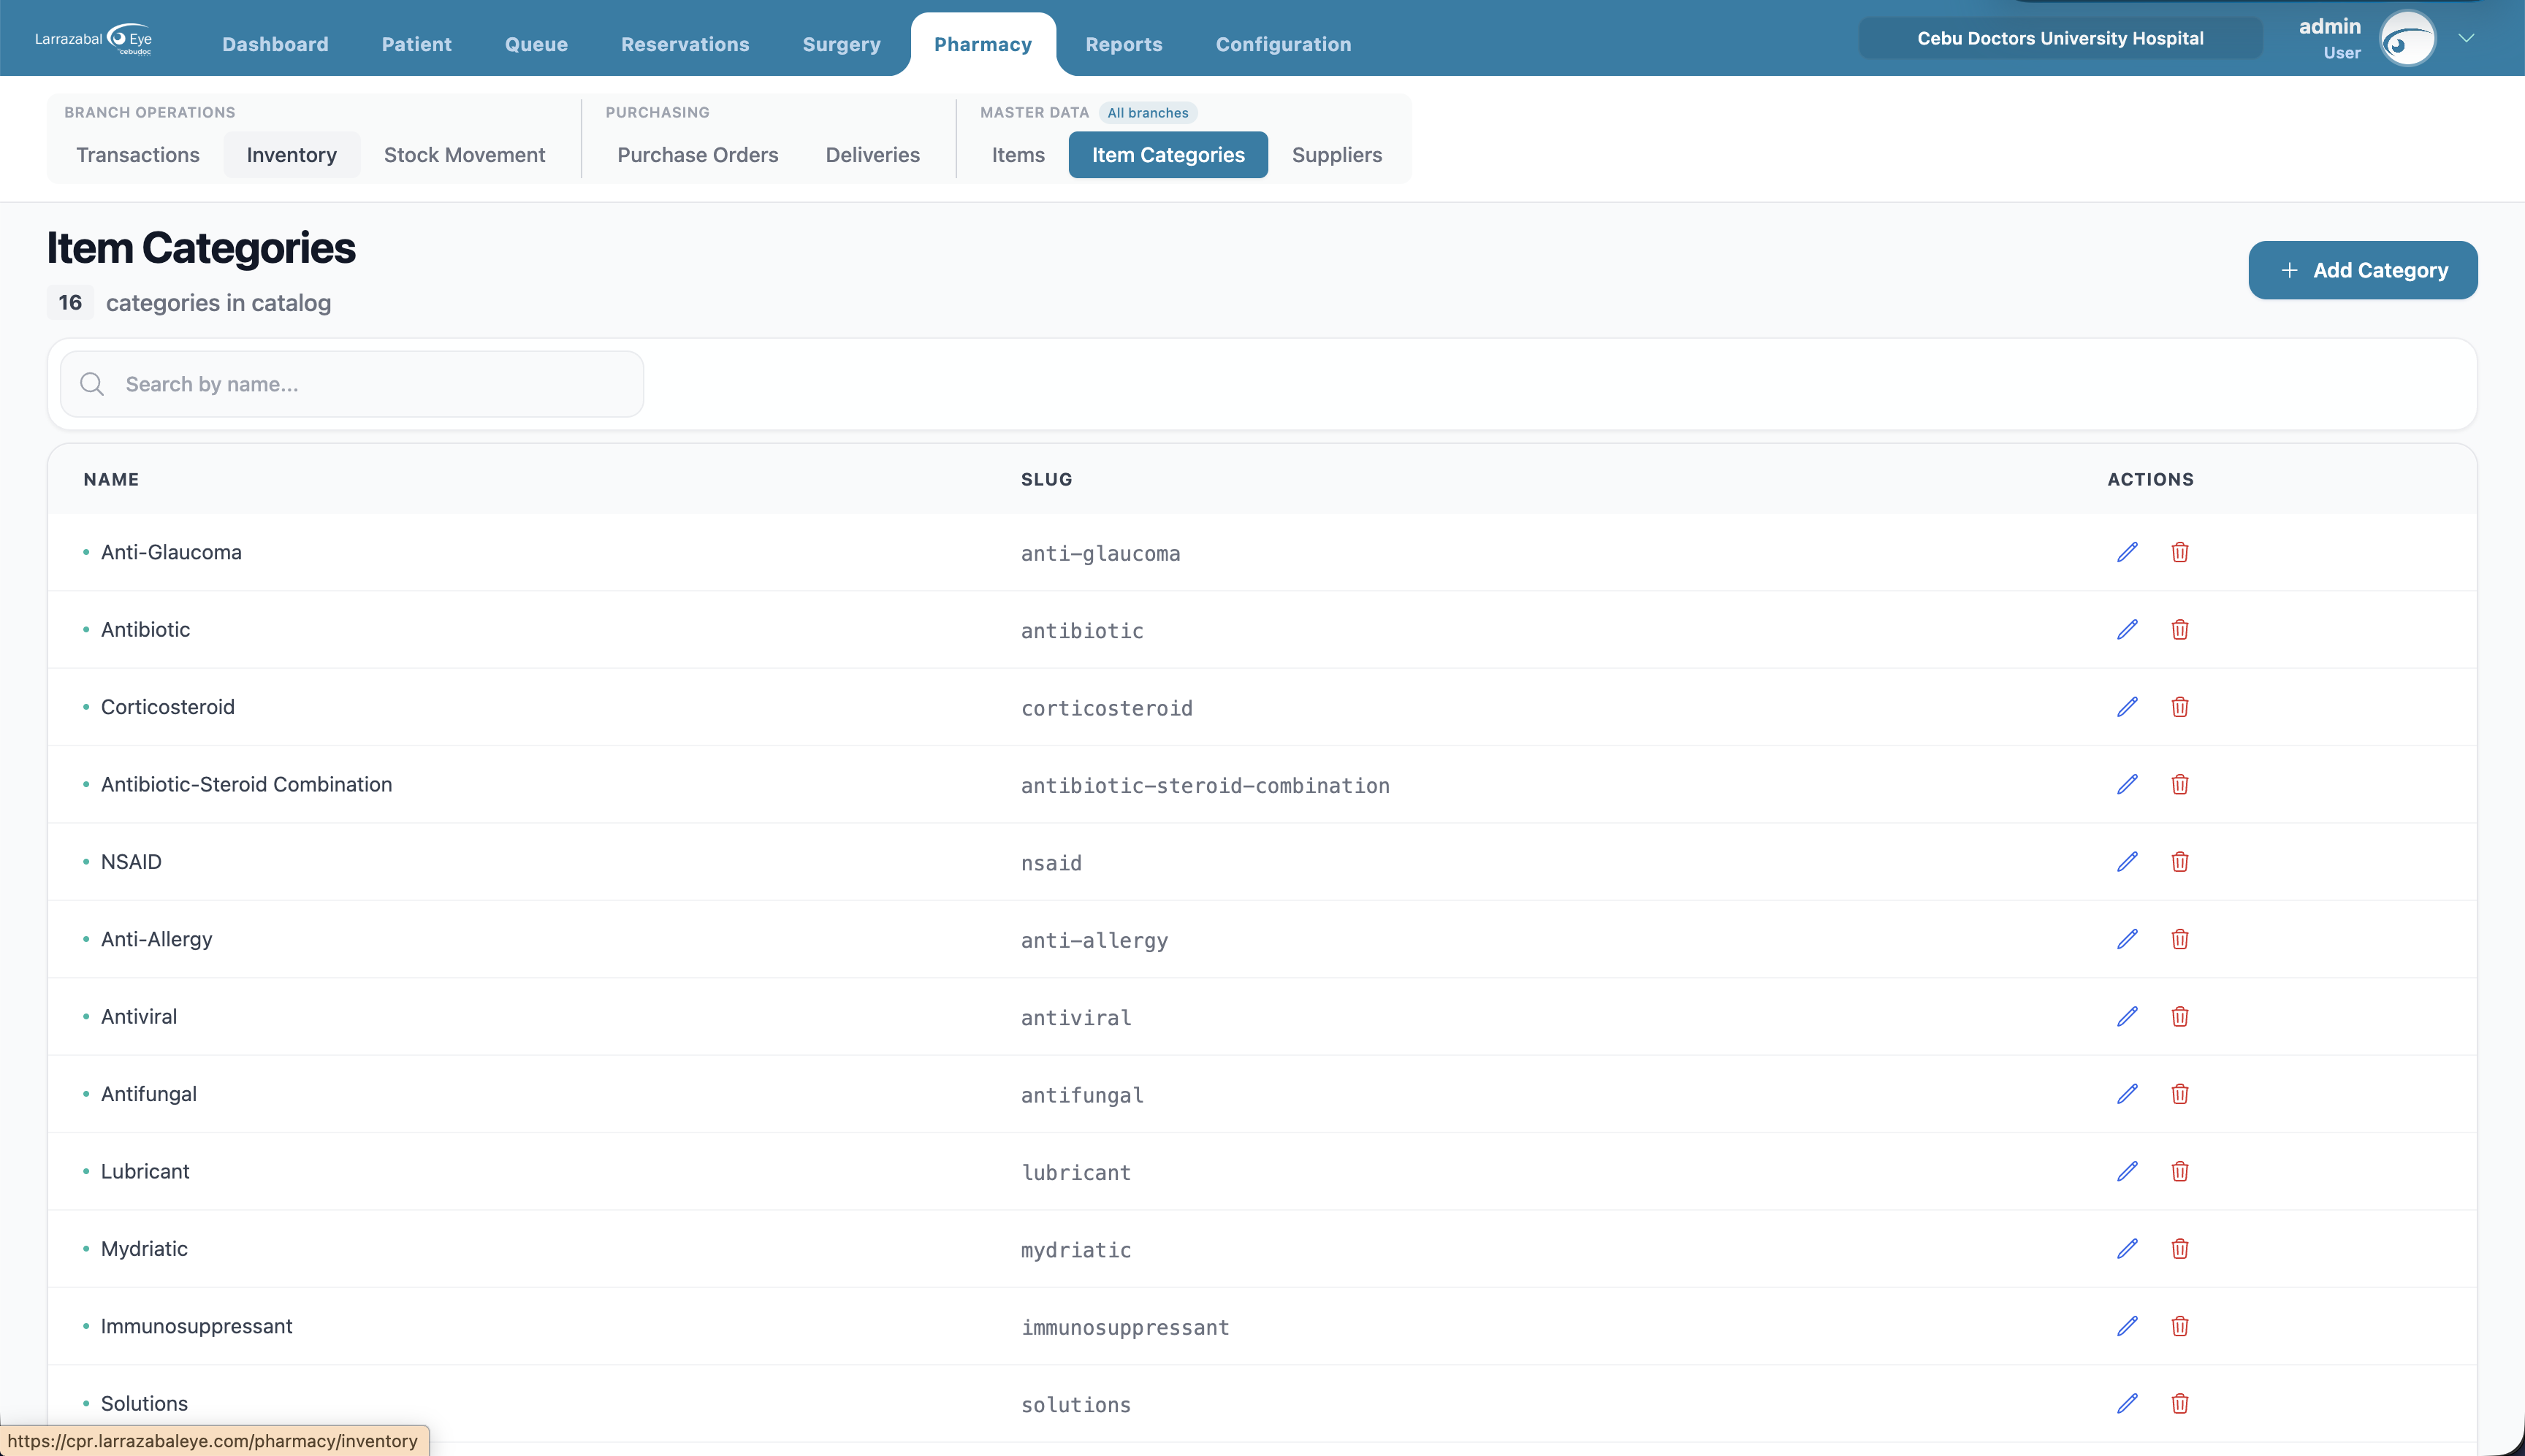Viewport: 2525px width, 1456px height.
Task: Delete the NSAID category
Action: (2180, 861)
